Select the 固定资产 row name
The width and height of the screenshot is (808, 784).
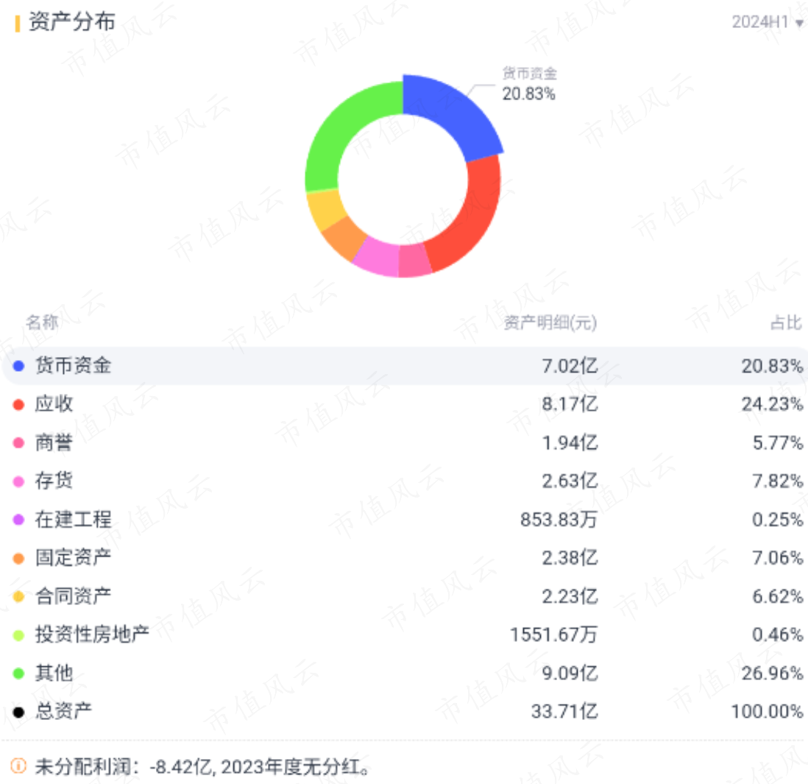73,557
